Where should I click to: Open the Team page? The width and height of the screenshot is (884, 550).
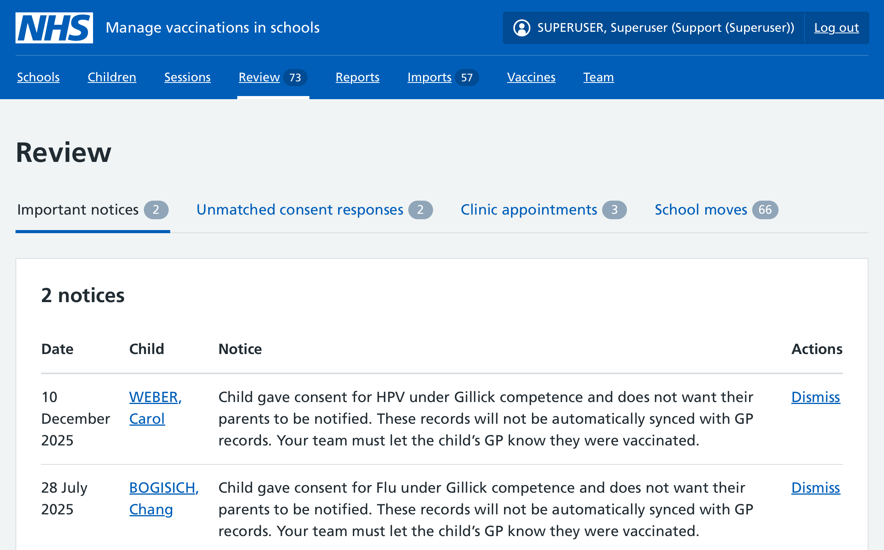(599, 77)
